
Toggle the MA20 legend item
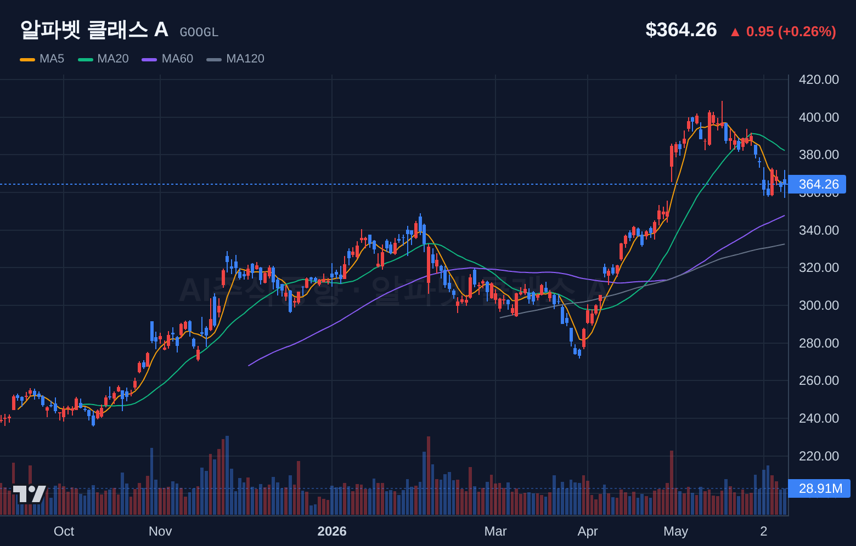[103, 59]
